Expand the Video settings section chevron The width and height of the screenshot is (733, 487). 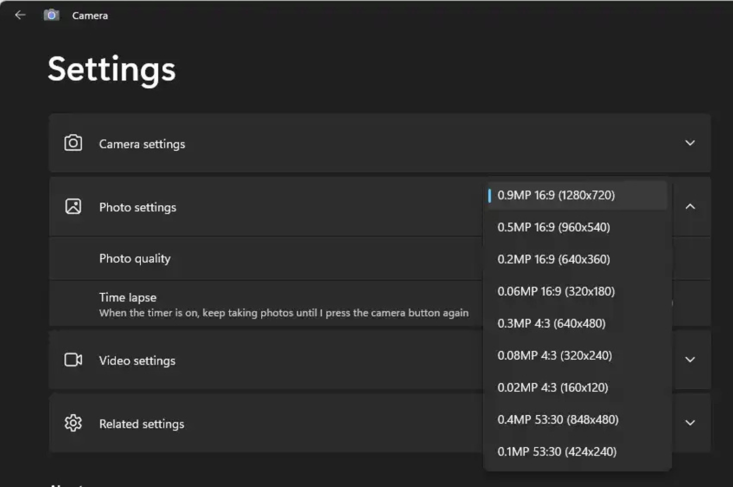690,360
